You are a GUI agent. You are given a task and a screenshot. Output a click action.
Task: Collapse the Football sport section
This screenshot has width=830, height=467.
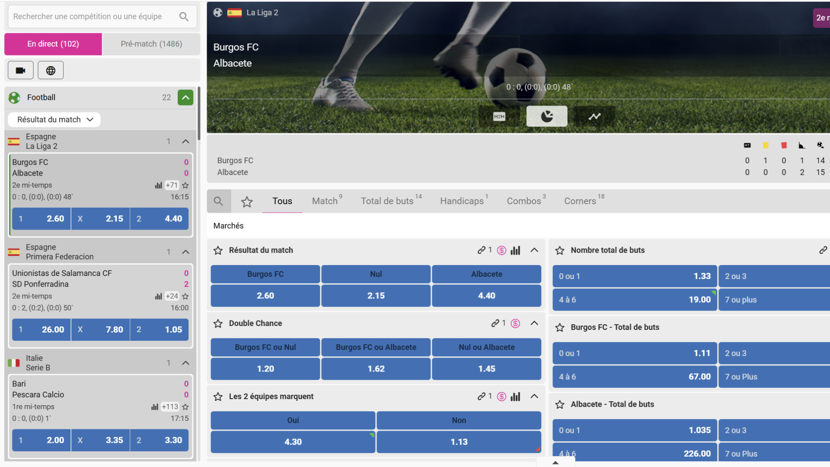click(x=185, y=98)
